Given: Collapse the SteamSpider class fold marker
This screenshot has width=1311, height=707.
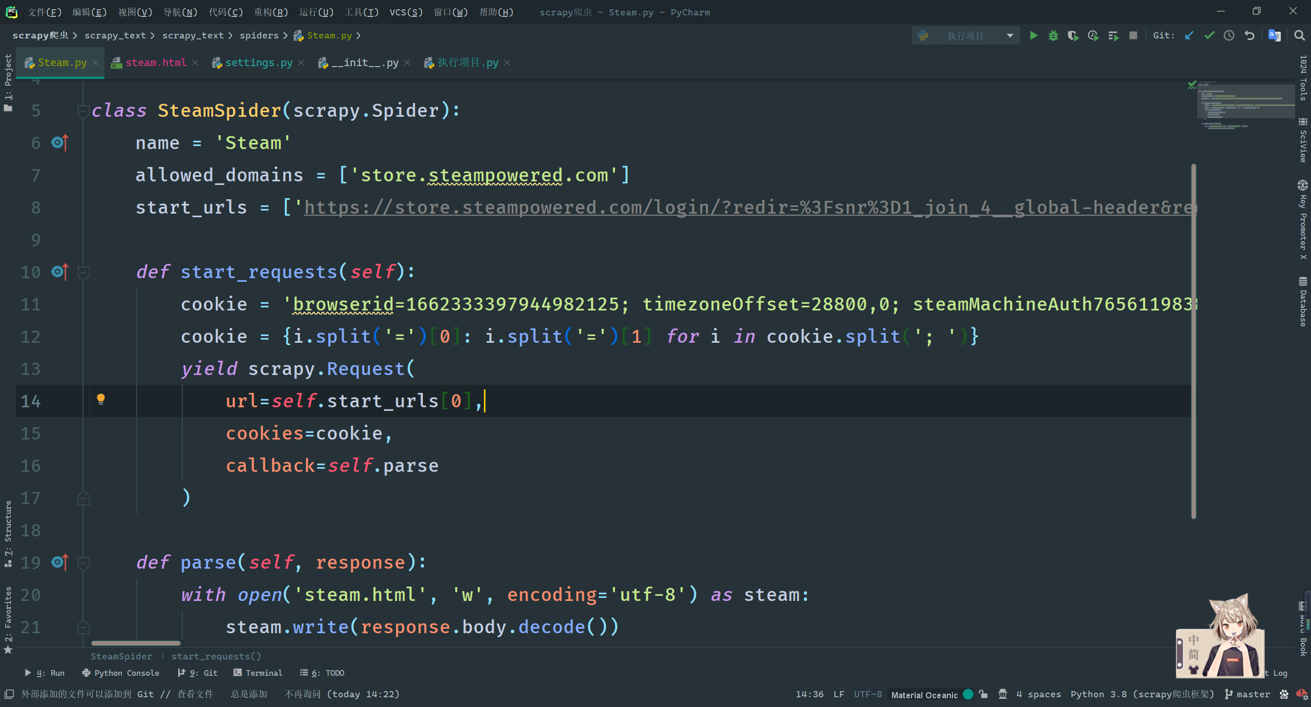Looking at the screenshot, I should click(83, 111).
